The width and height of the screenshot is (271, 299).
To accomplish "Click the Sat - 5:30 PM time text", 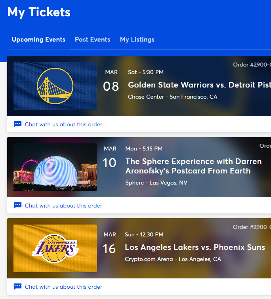I will [146, 72].
